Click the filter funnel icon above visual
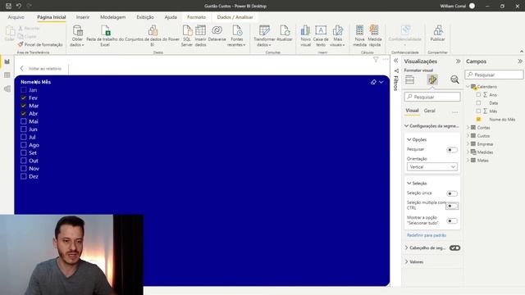The height and width of the screenshot is (295, 525). click(376, 60)
